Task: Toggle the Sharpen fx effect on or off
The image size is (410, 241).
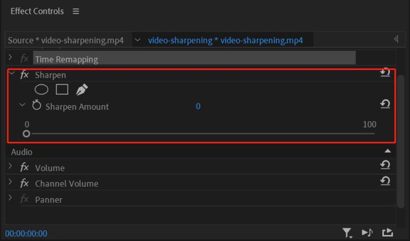Action: point(25,75)
